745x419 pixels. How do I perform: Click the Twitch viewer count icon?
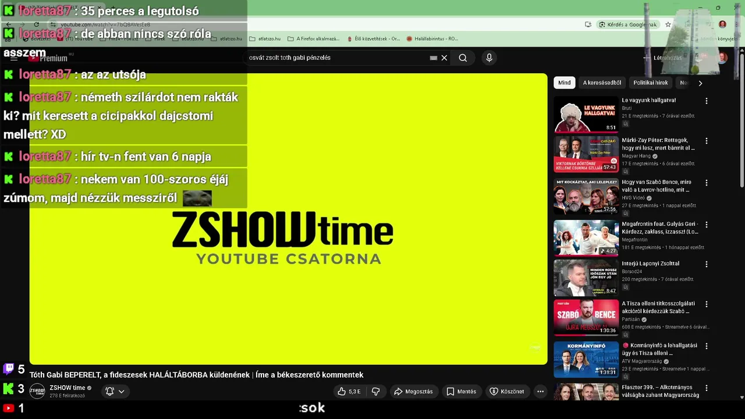point(9,369)
